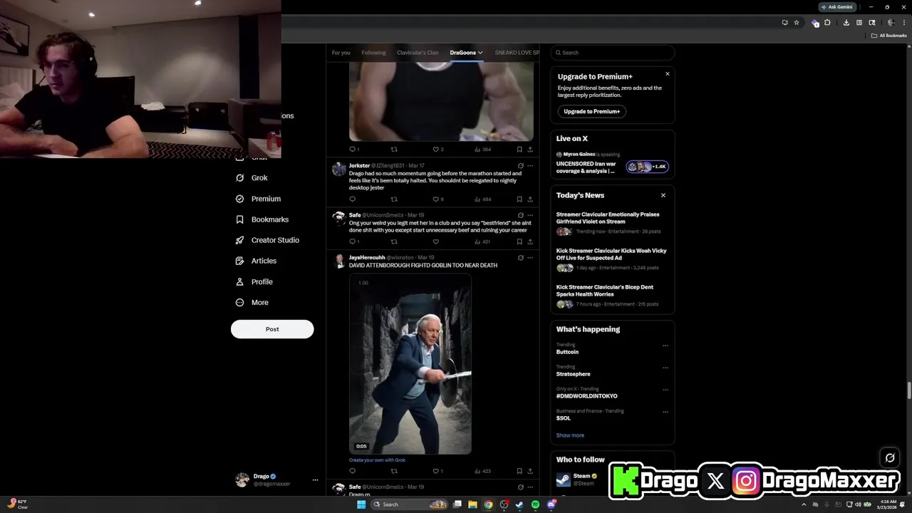Play the David Attenborough goblin video

tap(410, 365)
